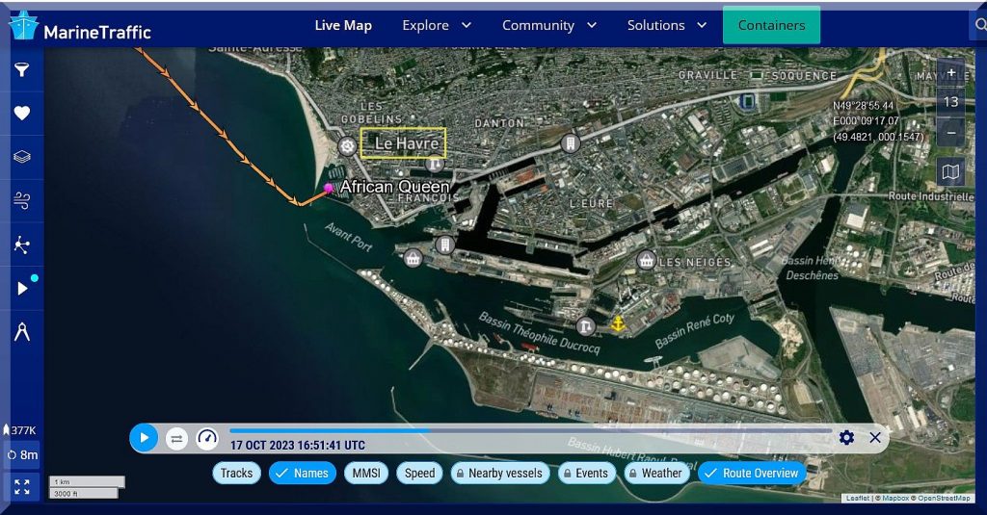Viewport: 987px width, 515px height.
Task: Zoom in the map with plus button
Action: 950,73
